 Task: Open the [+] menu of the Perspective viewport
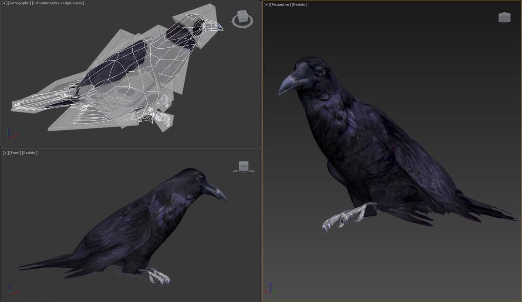pos(266,5)
